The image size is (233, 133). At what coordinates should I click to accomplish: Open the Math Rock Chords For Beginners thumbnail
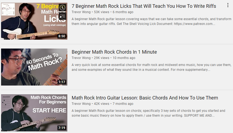click(34, 113)
